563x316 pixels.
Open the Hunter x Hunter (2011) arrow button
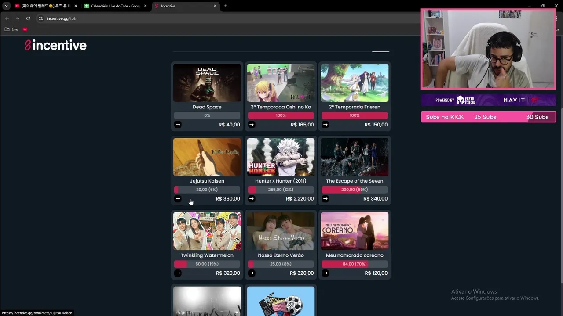252,199
